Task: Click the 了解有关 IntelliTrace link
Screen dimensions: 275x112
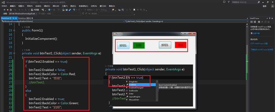Action: click(262, 50)
